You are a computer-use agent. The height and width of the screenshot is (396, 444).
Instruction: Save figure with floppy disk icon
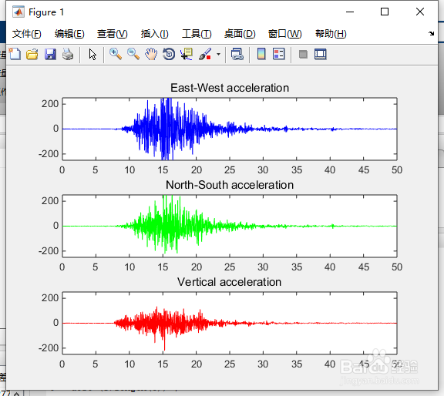click(x=50, y=54)
